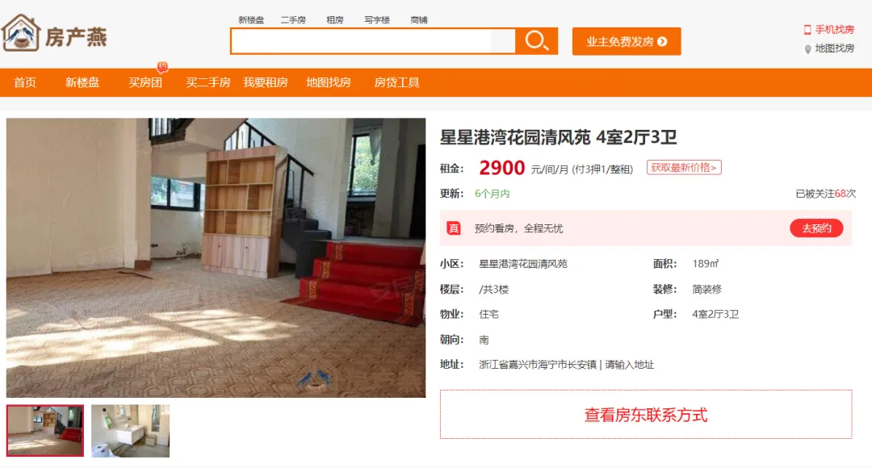This screenshot has width=872, height=468.
Task: Click the 星星港湾花园清风苑 community name link
Action: point(522,264)
